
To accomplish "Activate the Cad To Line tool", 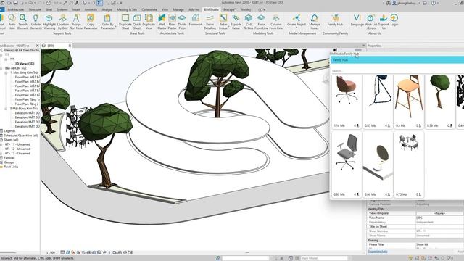I will pyautogui.click(x=249, y=22).
